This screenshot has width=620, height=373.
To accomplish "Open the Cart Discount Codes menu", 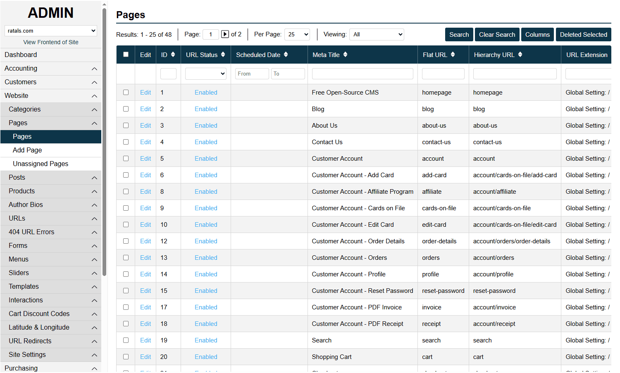I will [x=51, y=314].
